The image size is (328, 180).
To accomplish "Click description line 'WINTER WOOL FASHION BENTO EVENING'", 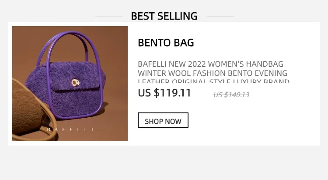I will pyautogui.click(x=213, y=73).
